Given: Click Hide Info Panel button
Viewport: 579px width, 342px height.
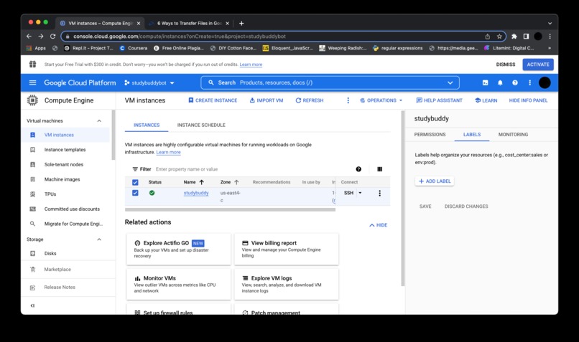Looking at the screenshot, I should (528, 100).
